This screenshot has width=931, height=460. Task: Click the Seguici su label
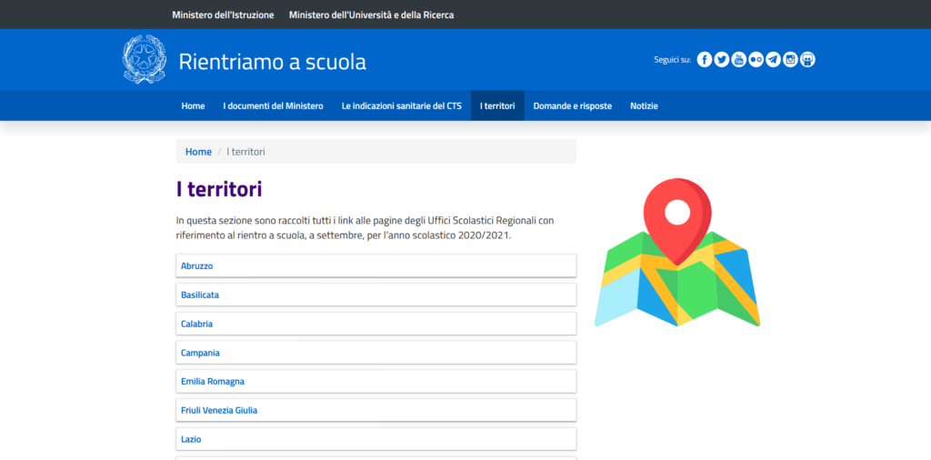click(672, 59)
